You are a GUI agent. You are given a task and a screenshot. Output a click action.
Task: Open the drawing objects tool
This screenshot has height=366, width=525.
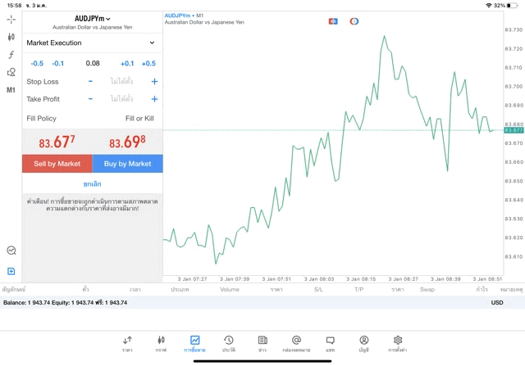tap(11, 72)
